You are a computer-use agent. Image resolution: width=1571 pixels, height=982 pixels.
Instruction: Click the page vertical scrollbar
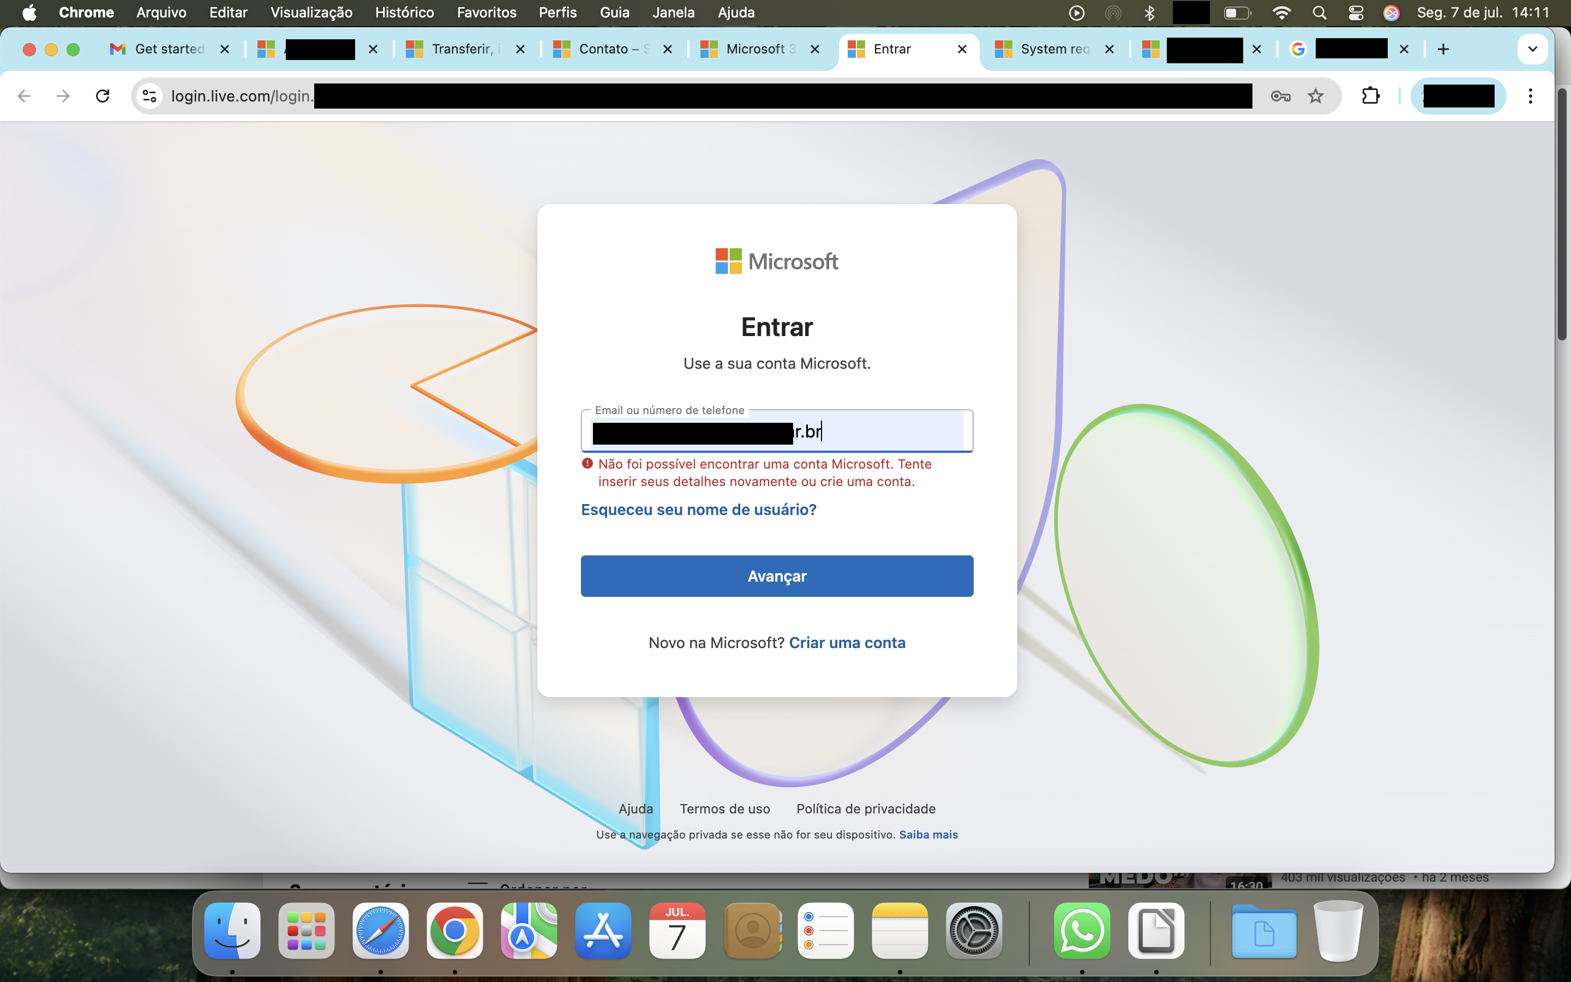[x=1562, y=214]
